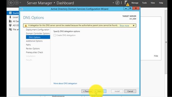
Task: Maximize the Configuration Wizard window
Action: [x=130, y=8]
